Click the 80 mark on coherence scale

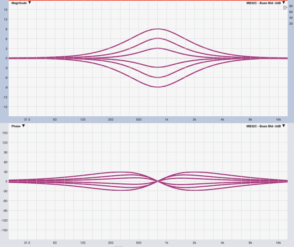pyautogui.click(x=291, y=6)
